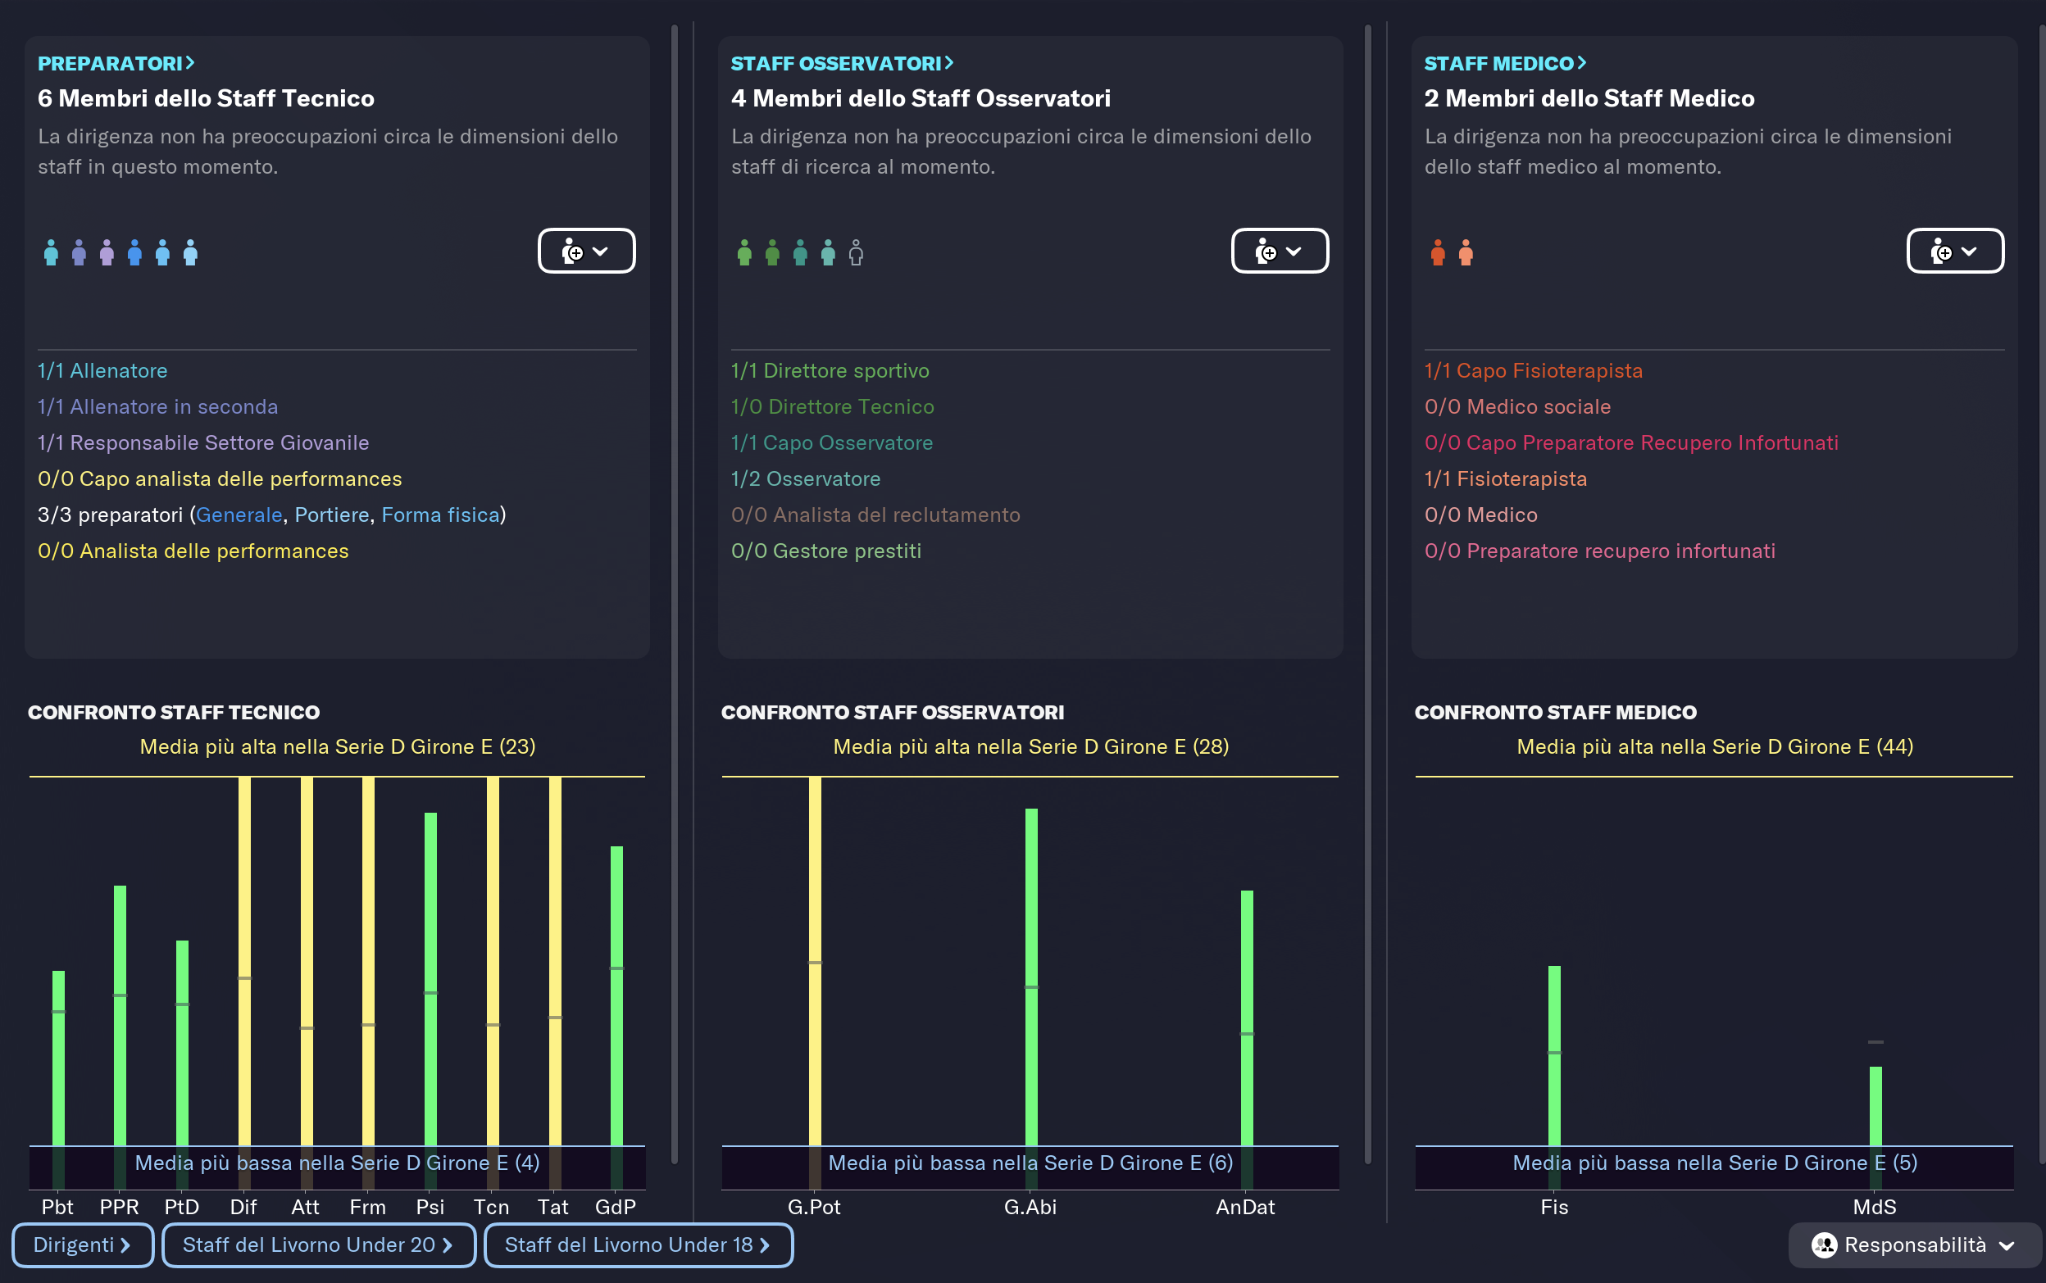Click the last light-blue coaching staff icon
The image size is (2046, 1283).
190,253
